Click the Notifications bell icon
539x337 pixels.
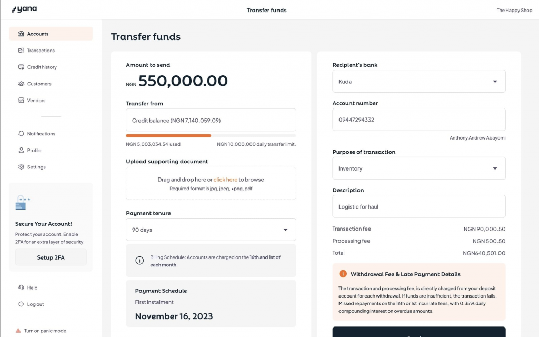click(21, 134)
